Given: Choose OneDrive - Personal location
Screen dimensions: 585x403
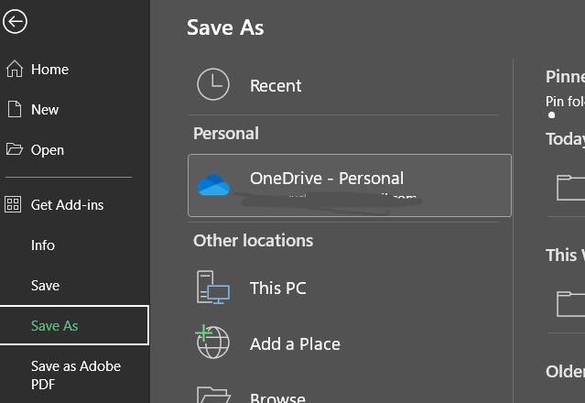Looking at the screenshot, I should 327,179.
